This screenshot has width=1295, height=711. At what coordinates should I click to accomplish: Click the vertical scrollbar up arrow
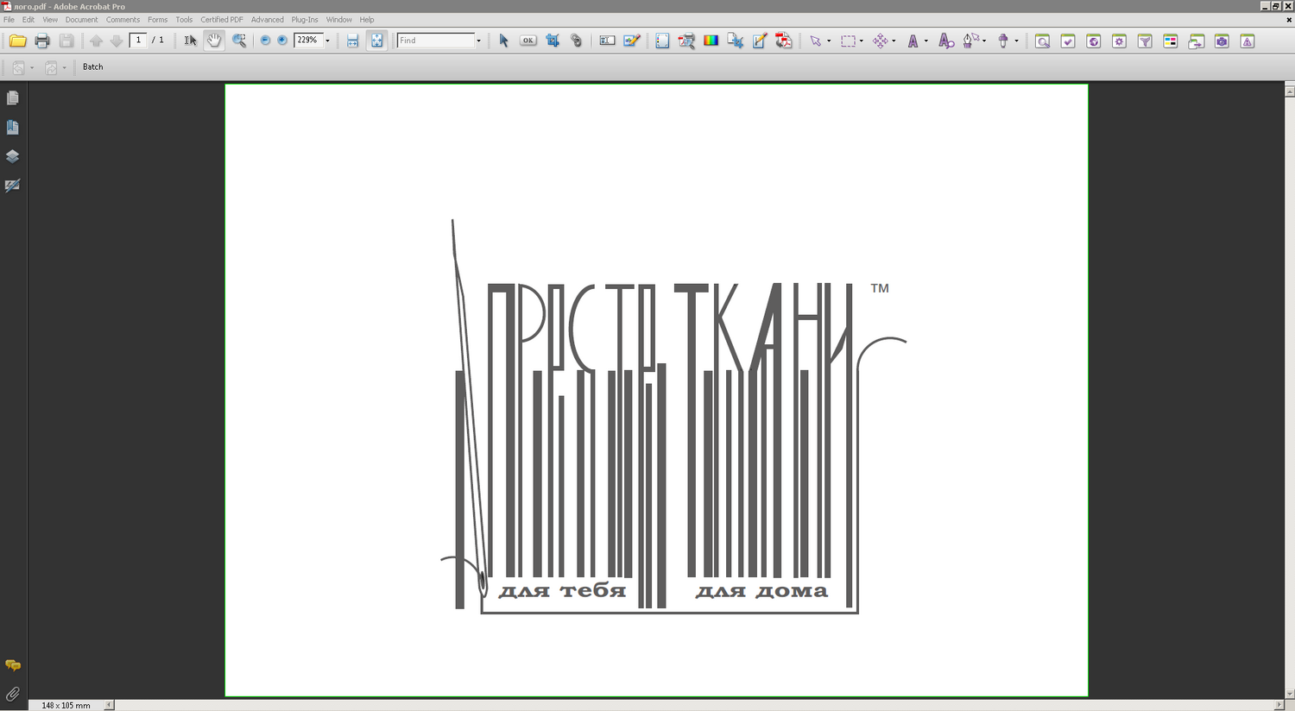(1290, 91)
